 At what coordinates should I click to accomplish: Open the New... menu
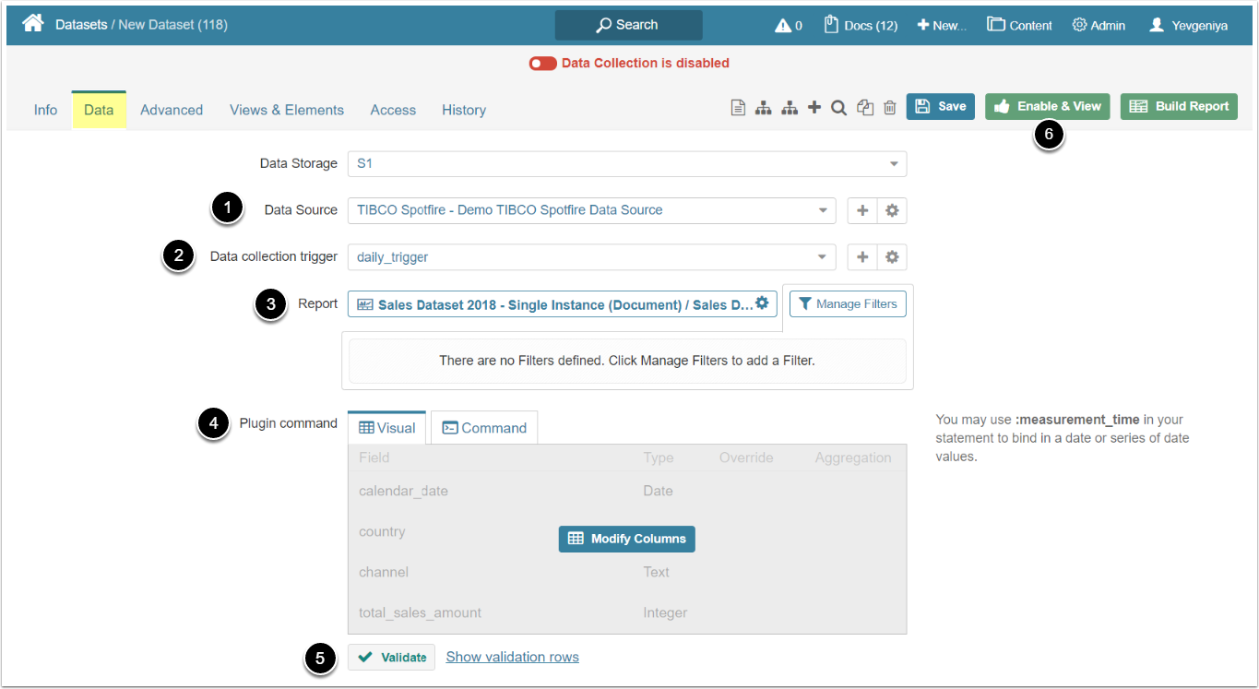942,25
